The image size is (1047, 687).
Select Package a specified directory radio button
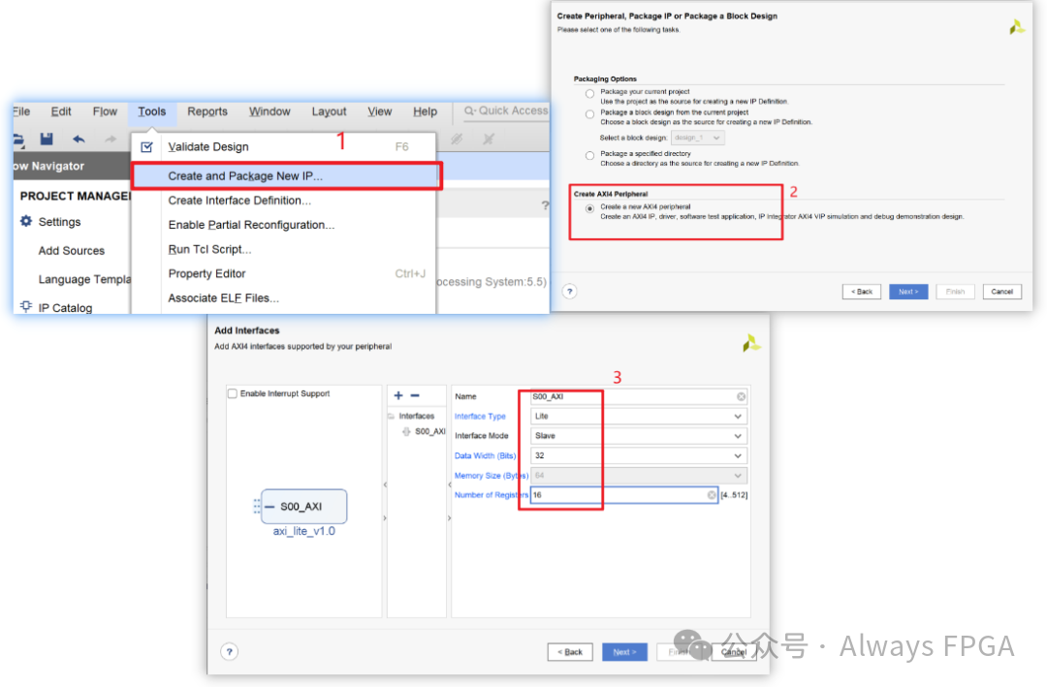pyautogui.click(x=589, y=156)
